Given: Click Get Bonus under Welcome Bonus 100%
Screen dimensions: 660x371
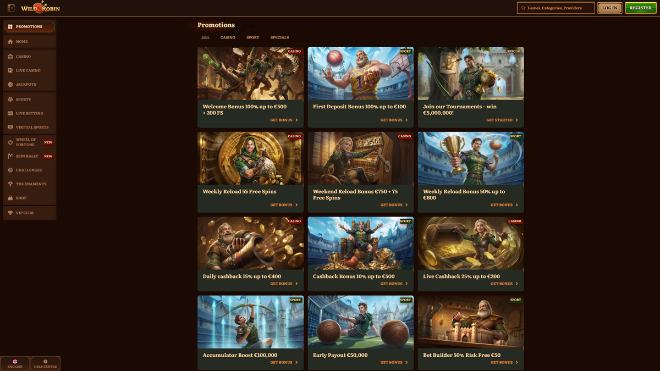Looking at the screenshot, I should pos(284,120).
